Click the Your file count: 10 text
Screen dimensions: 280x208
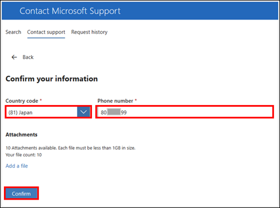[23, 155]
